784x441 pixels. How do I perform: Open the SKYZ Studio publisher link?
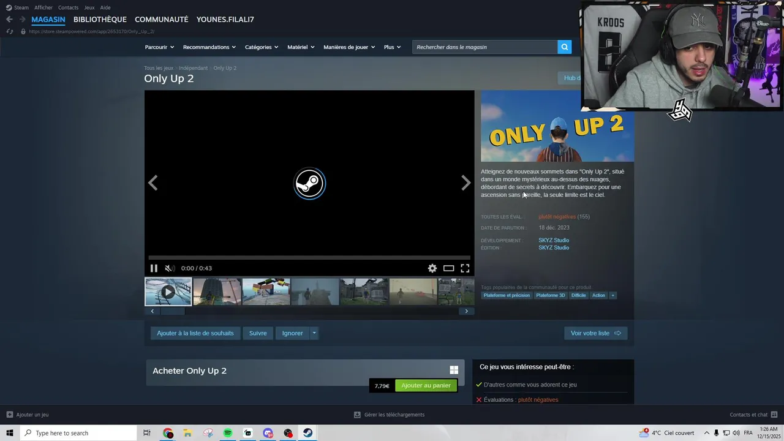tap(554, 247)
